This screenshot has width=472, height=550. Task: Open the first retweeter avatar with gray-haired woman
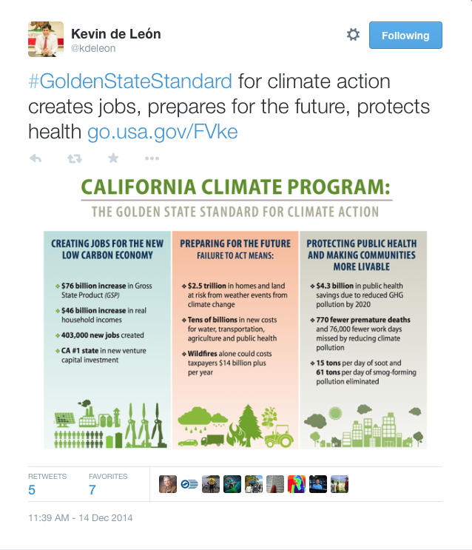click(168, 484)
